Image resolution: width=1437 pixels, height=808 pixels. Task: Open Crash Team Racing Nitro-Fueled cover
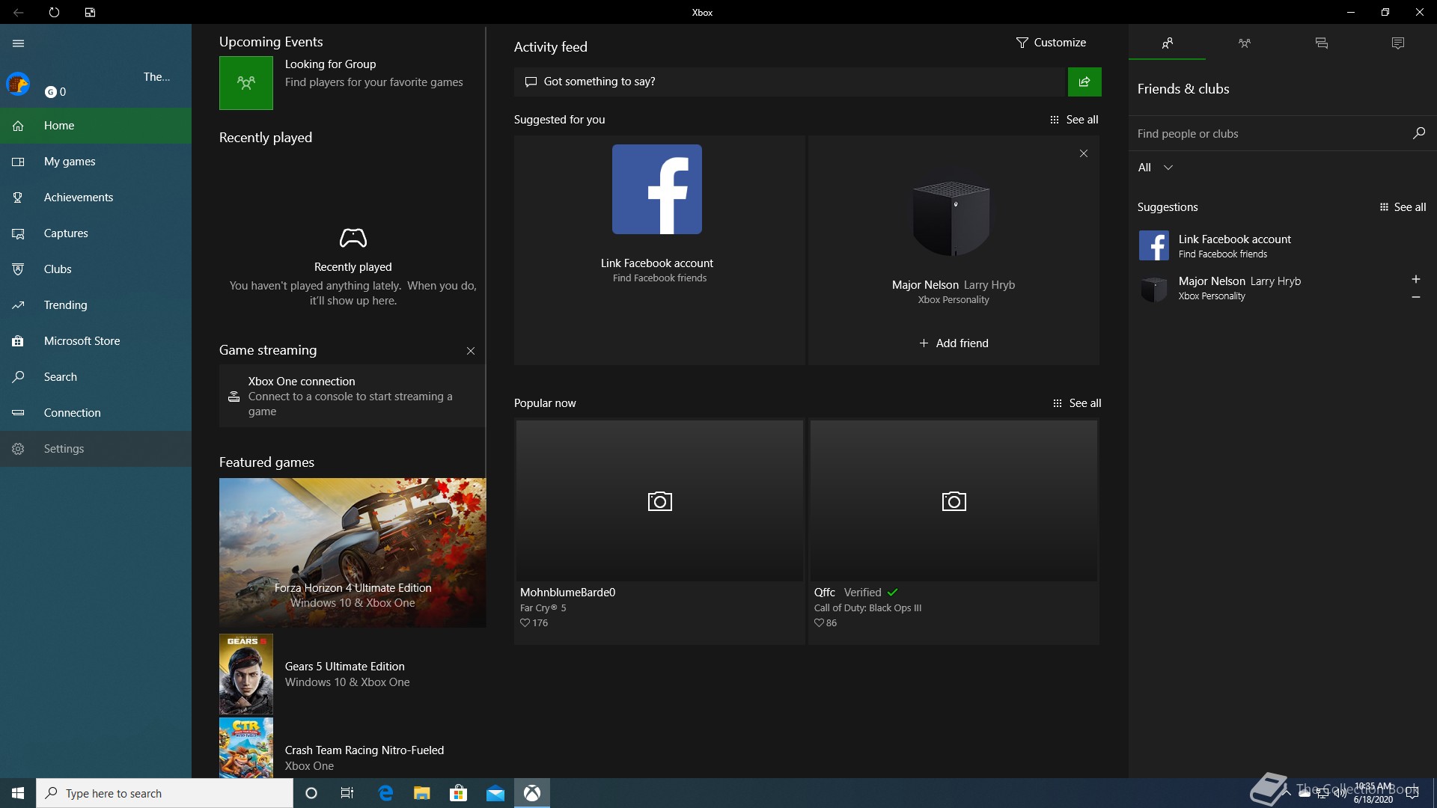[x=246, y=747]
